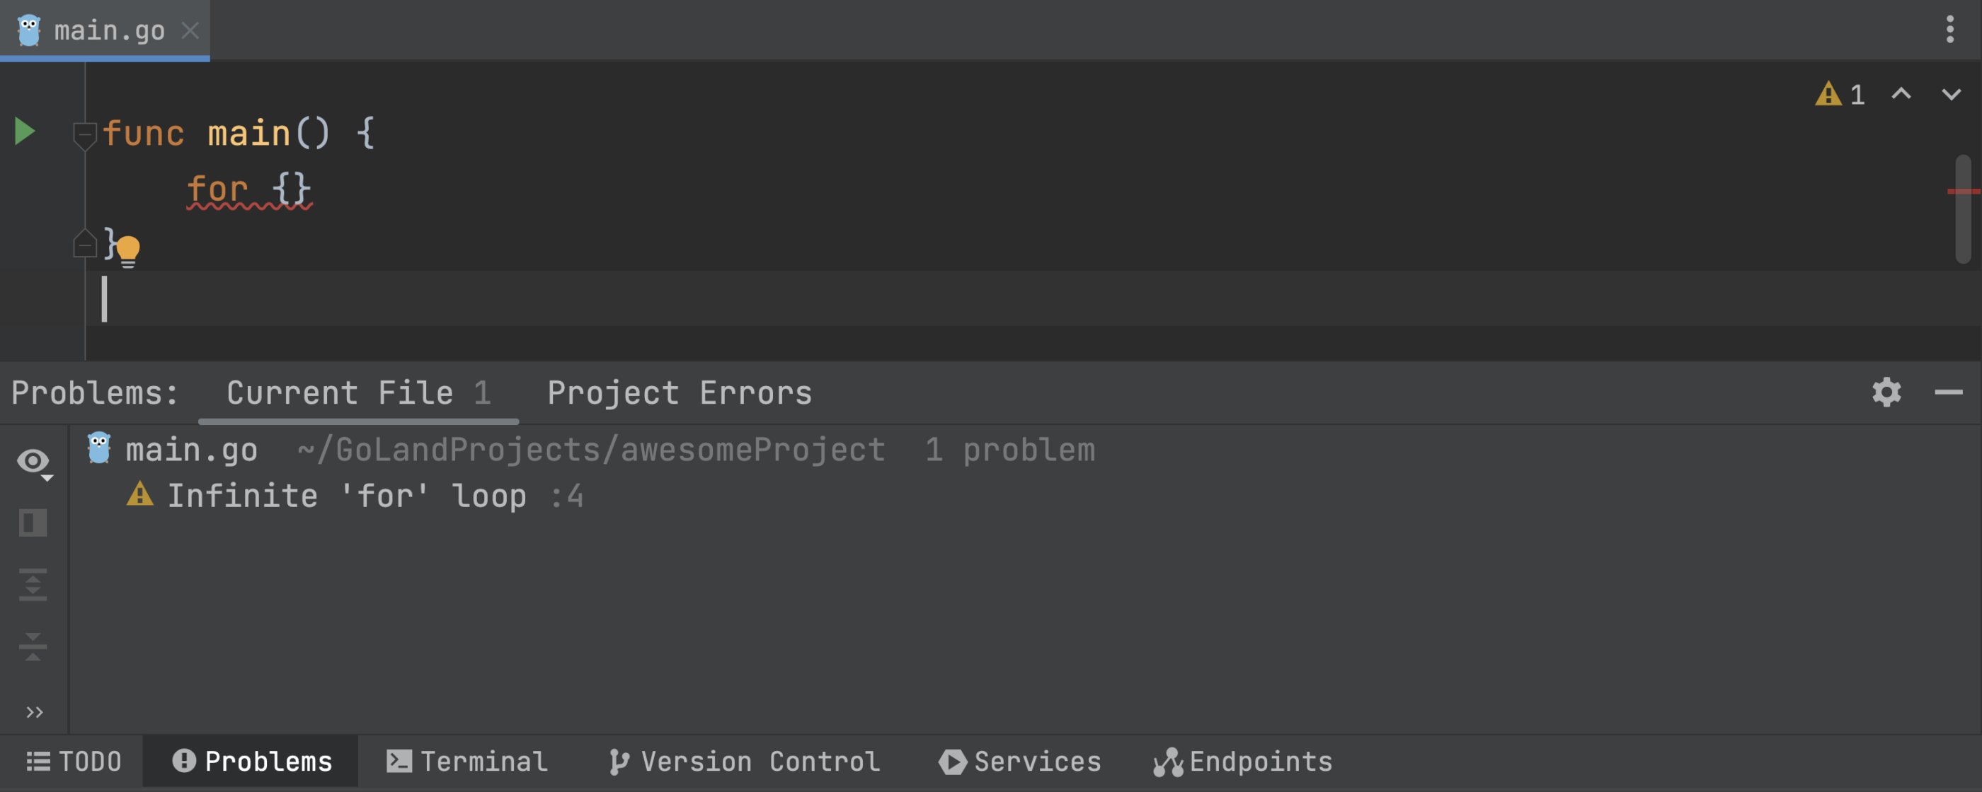Close the main.go editor tab
This screenshot has height=792, width=1982.
point(190,30)
